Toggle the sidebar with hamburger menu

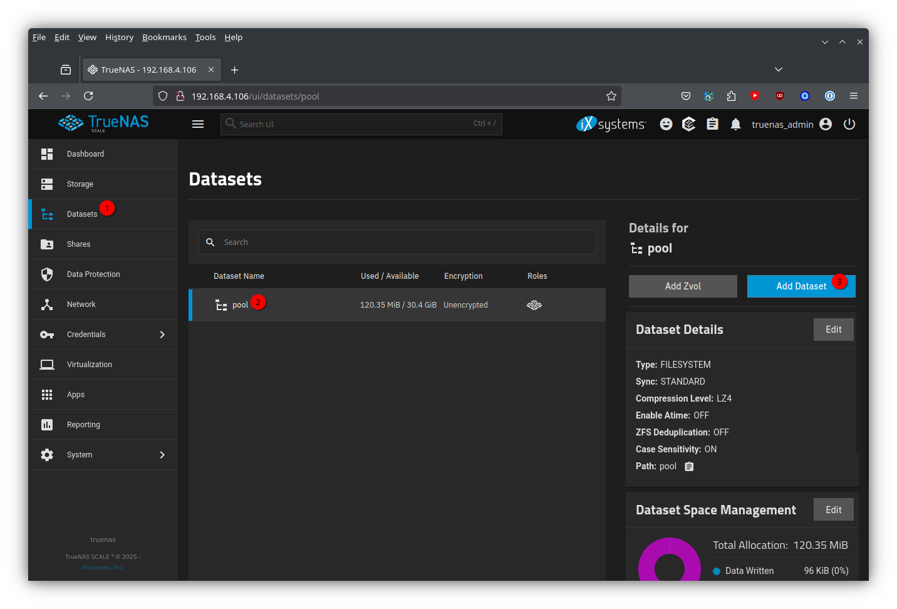(198, 124)
